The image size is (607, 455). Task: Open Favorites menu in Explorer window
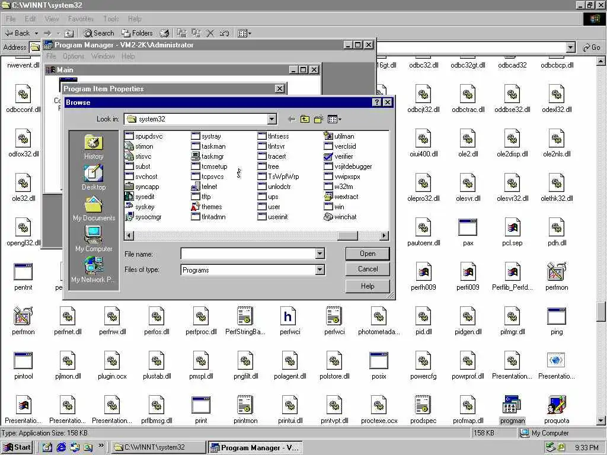click(x=81, y=19)
